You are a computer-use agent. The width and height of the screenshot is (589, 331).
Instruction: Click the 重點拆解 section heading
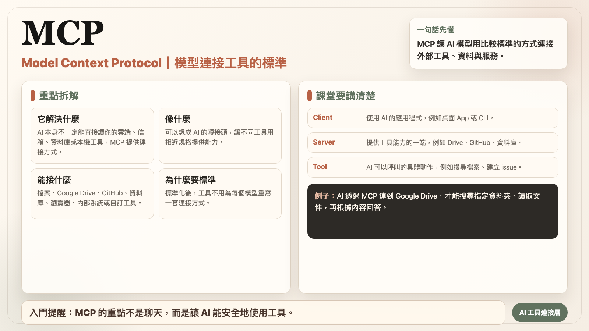click(x=59, y=96)
